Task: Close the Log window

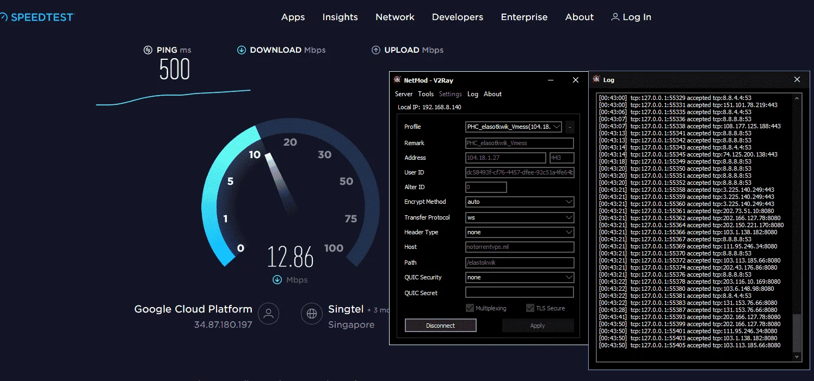Action: coord(797,79)
